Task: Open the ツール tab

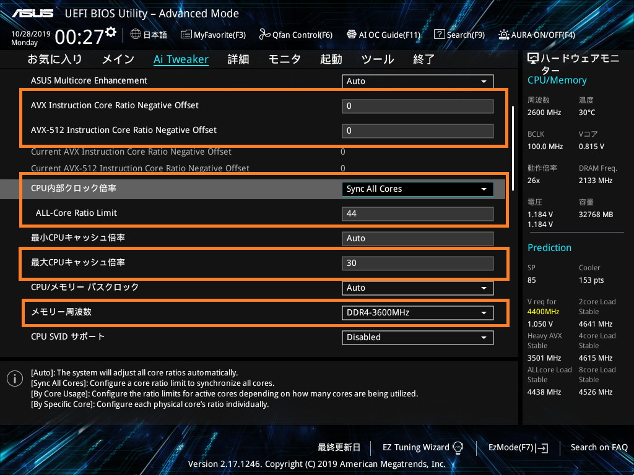Action: (x=378, y=59)
